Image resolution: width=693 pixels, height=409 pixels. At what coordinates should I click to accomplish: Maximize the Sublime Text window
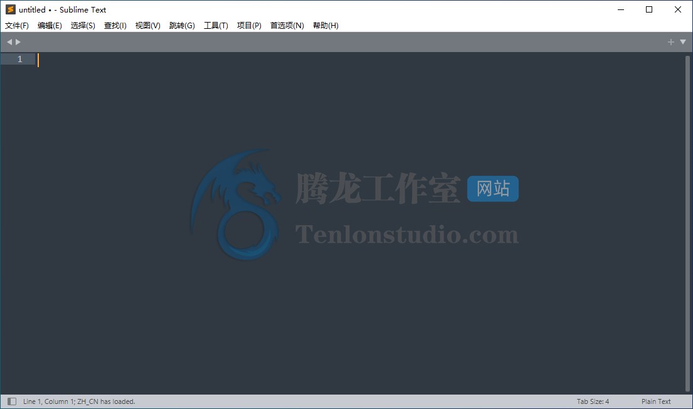point(649,9)
